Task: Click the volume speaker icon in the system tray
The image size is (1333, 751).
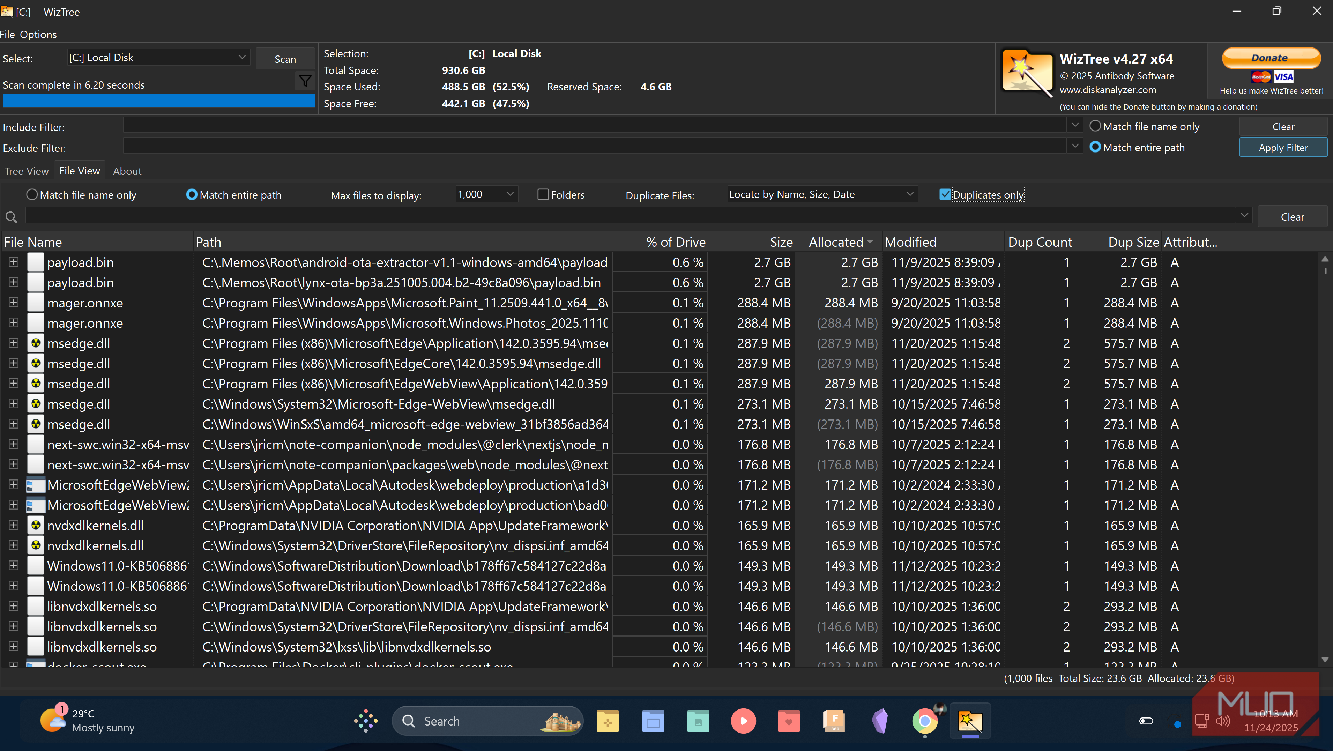Action: pyautogui.click(x=1223, y=721)
